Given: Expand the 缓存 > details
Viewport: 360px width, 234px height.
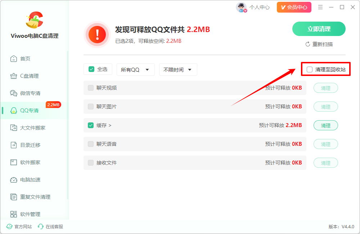Looking at the screenshot, I should tap(104, 125).
